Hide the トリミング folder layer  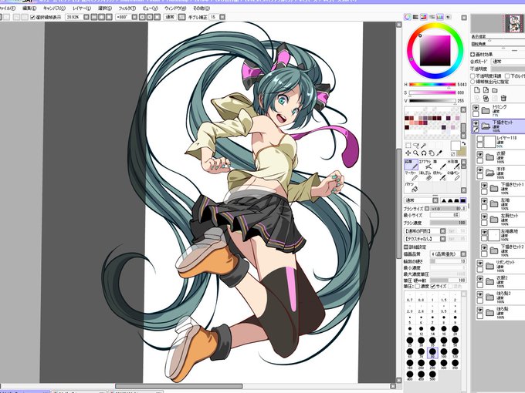[476, 108]
